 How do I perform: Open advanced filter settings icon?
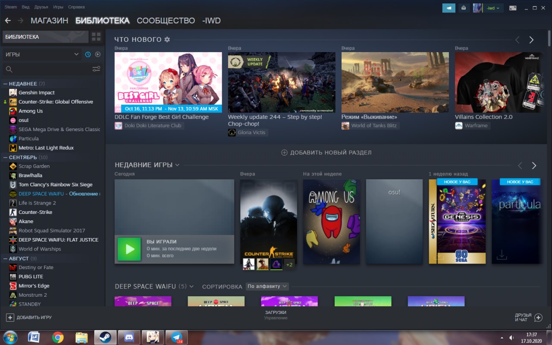point(96,69)
